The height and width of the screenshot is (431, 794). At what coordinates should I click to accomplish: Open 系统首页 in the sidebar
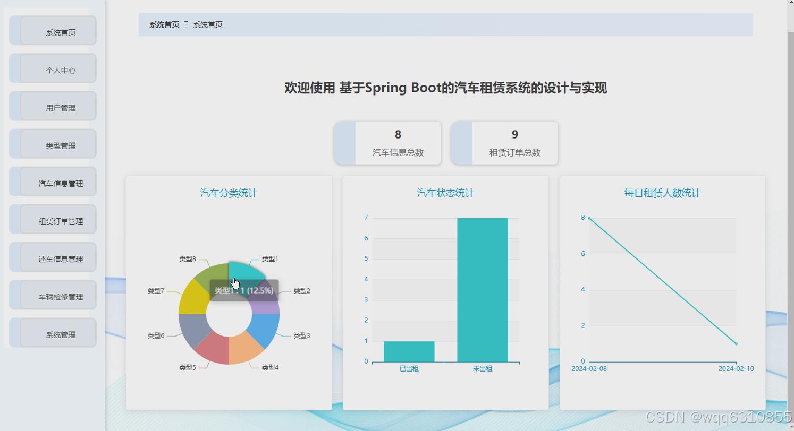point(53,31)
